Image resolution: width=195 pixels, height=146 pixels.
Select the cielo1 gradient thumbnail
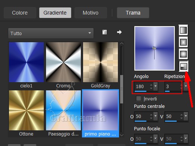coord(26,62)
